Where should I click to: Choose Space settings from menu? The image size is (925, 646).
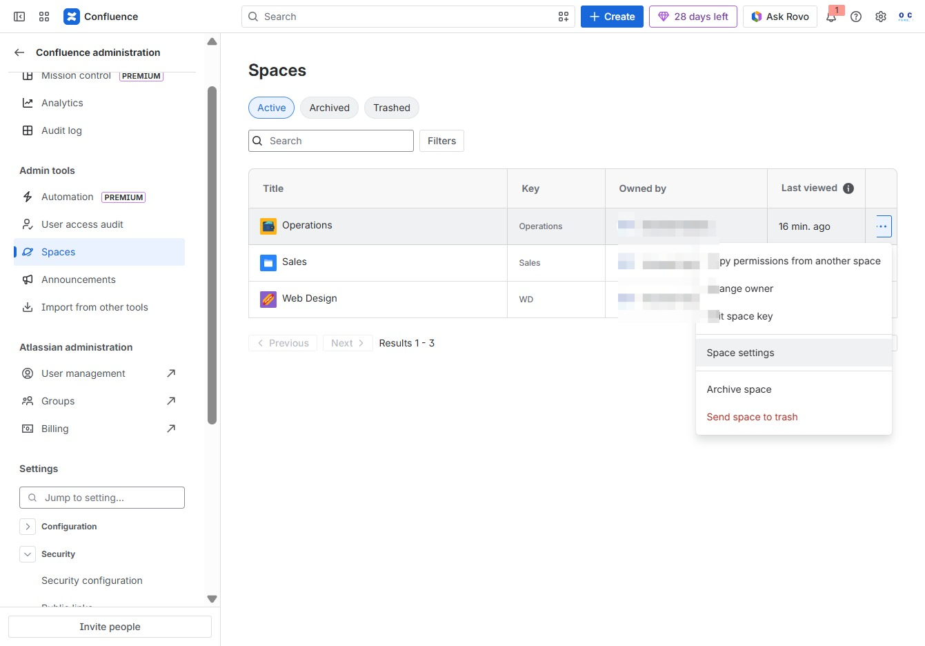click(x=794, y=353)
